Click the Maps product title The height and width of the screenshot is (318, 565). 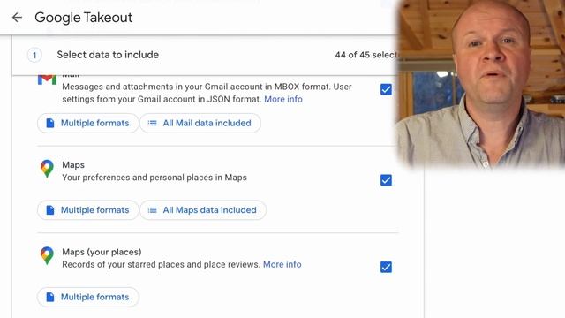(x=73, y=165)
